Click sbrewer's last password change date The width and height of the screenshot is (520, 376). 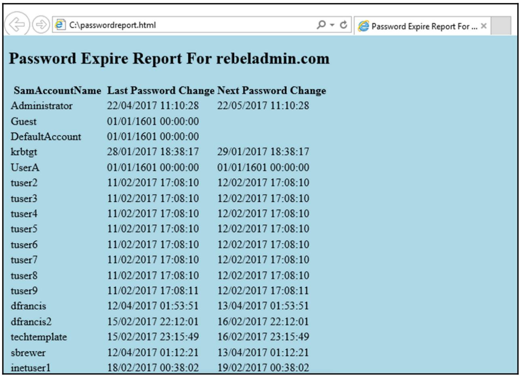click(153, 353)
